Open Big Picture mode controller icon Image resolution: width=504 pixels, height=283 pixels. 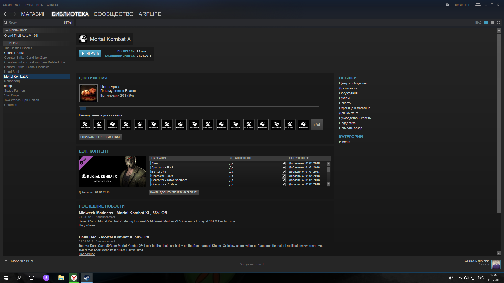click(478, 5)
